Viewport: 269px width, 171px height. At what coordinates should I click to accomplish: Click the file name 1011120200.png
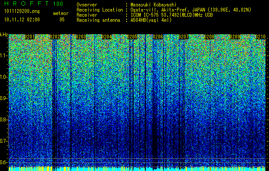pos(22,12)
